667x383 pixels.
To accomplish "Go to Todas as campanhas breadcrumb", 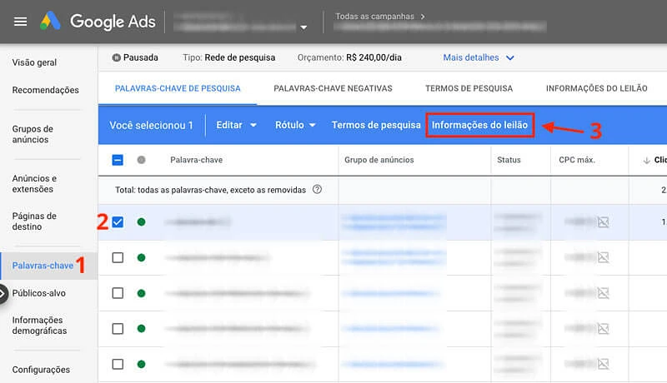I will pyautogui.click(x=374, y=16).
